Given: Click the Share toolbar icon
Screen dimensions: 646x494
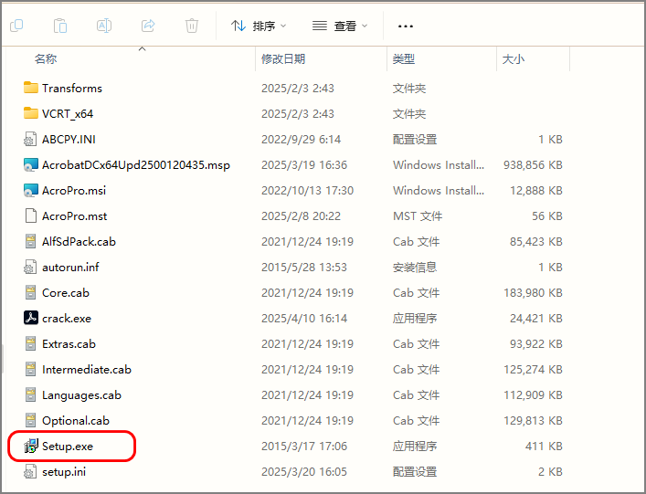Looking at the screenshot, I should point(148,26).
